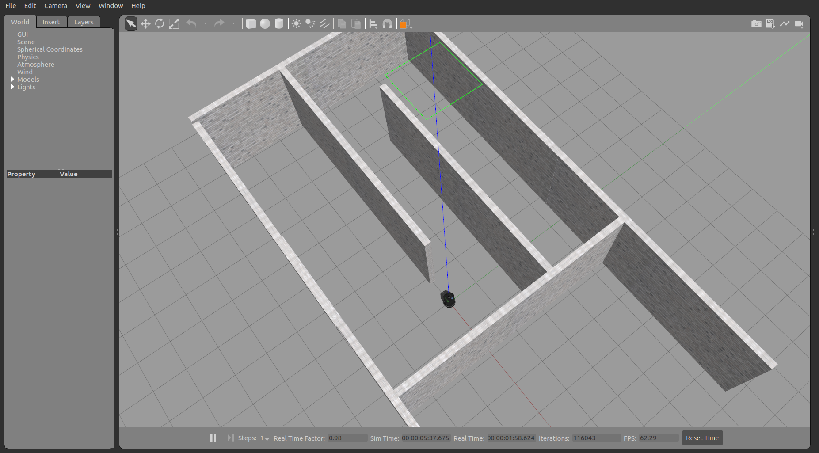Insert a box shape

(x=251, y=24)
